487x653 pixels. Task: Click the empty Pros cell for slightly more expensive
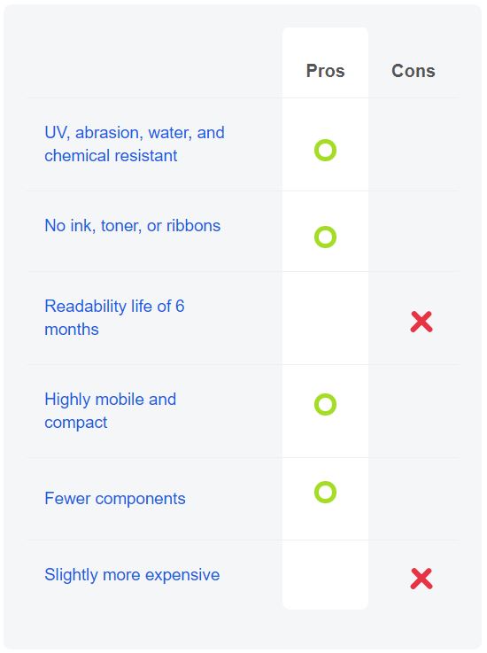pyautogui.click(x=325, y=575)
